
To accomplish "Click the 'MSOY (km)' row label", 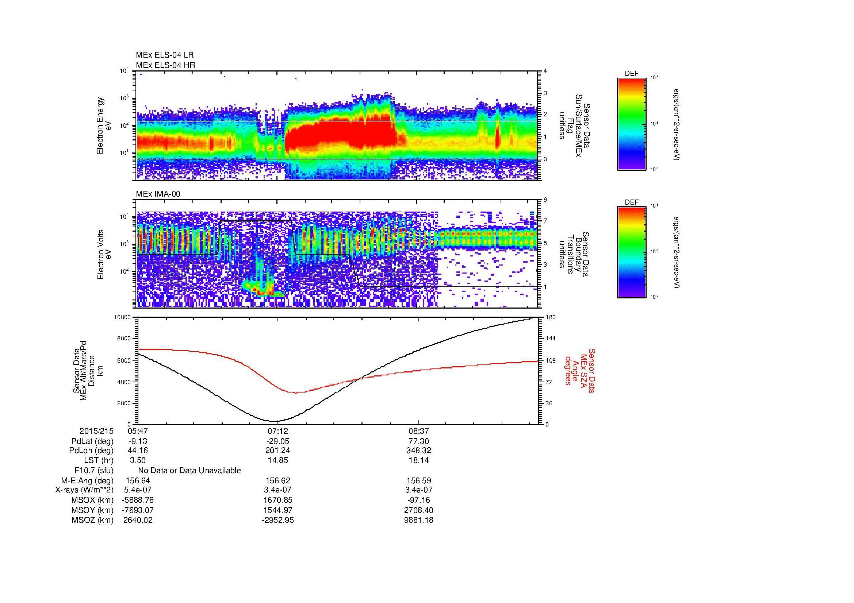I will pyautogui.click(x=92, y=510).
